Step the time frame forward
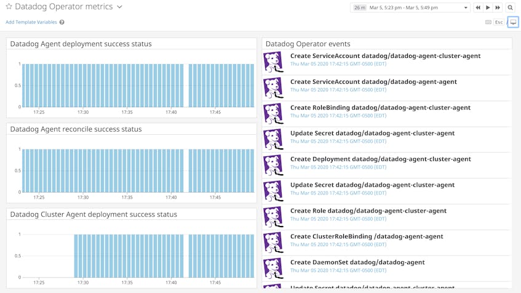 [498, 7]
